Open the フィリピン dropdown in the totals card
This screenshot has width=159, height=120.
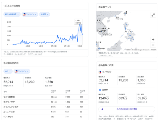point(22,71)
